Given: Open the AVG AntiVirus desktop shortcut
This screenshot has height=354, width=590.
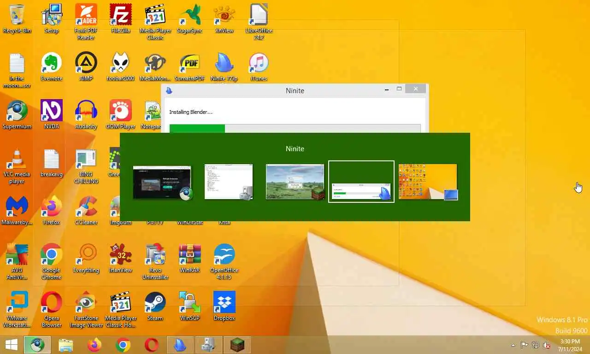Looking at the screenshot, I should tap(17, 262).
